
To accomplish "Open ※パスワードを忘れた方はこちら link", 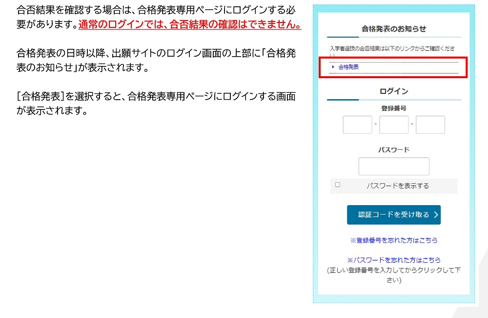I will pos(394,260).
